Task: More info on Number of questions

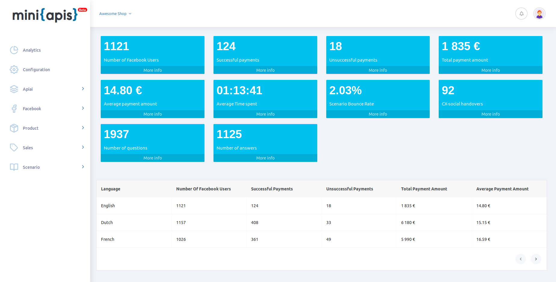Action: coord(152,158)
